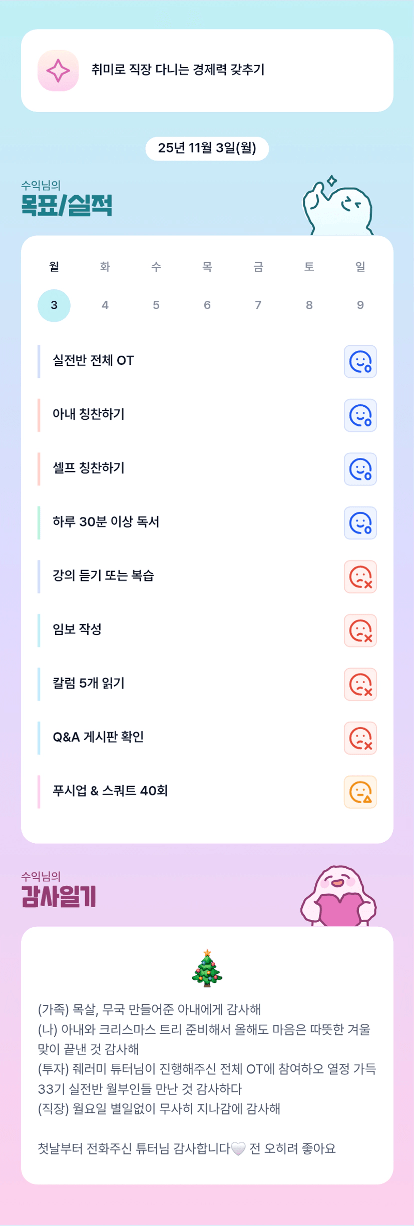Click the 취미로 직장 다니는 경제력 갖추기 title
The width and height of the screenshot is (414, 1226).
pos(178,70)
